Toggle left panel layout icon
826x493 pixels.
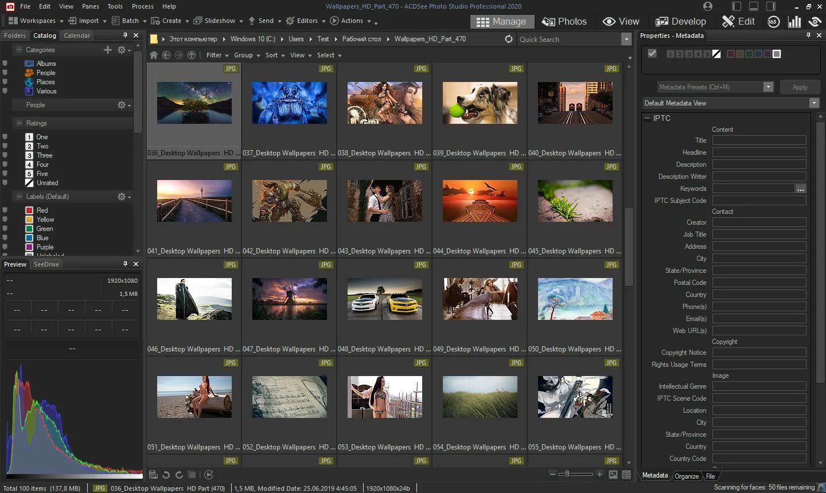click(x=737, y=6)
